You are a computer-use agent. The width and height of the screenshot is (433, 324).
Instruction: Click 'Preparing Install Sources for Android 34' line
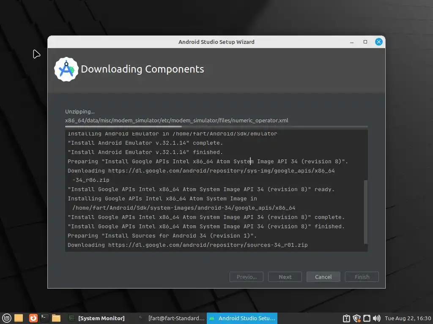pyautogui.click(x=162, y=236)
